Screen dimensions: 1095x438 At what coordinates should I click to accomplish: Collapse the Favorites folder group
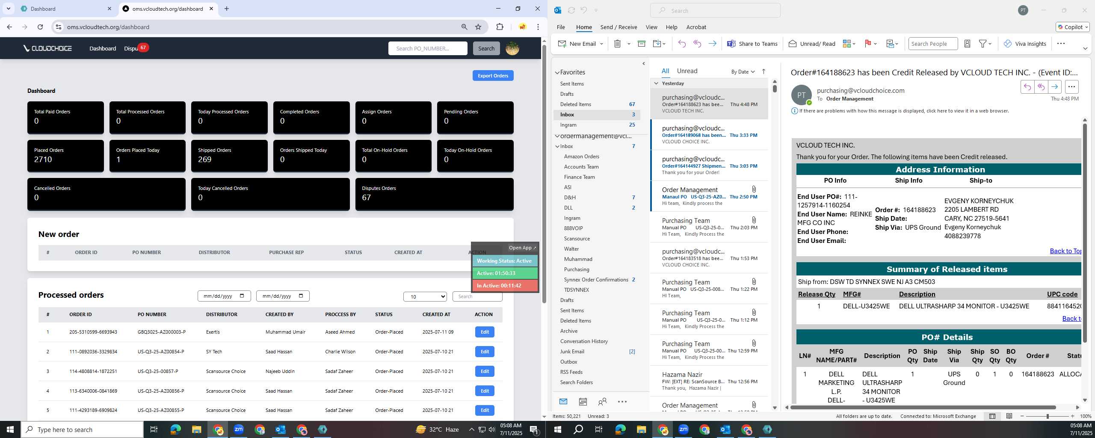coord(557,73)
